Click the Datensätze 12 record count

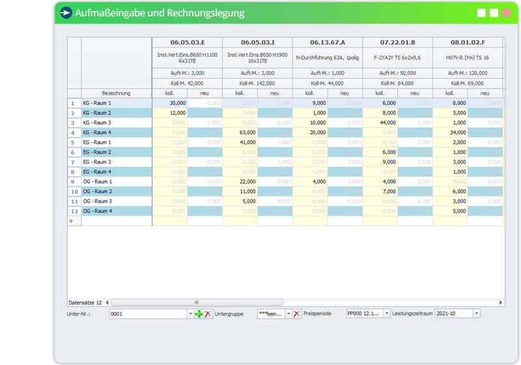[x=85, y=302]
